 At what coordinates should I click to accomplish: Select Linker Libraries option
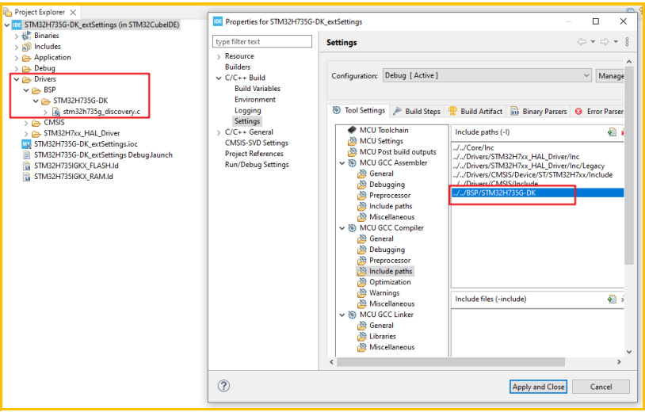point(377,337)
